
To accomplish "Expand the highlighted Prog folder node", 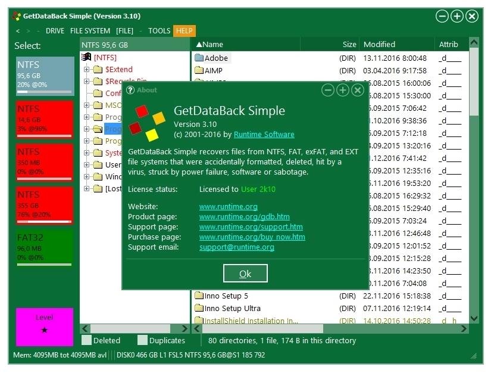I will click(x=86, y=129).
